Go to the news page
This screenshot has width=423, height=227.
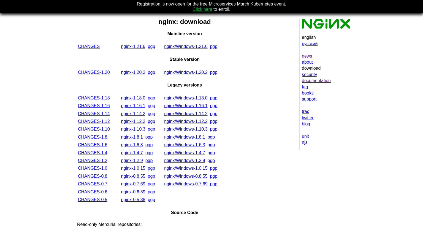[x=307, y=56]
